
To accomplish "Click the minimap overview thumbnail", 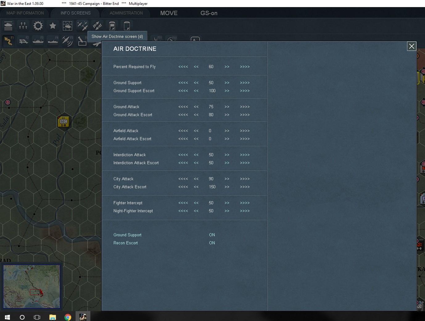I will tap(32, 286).
